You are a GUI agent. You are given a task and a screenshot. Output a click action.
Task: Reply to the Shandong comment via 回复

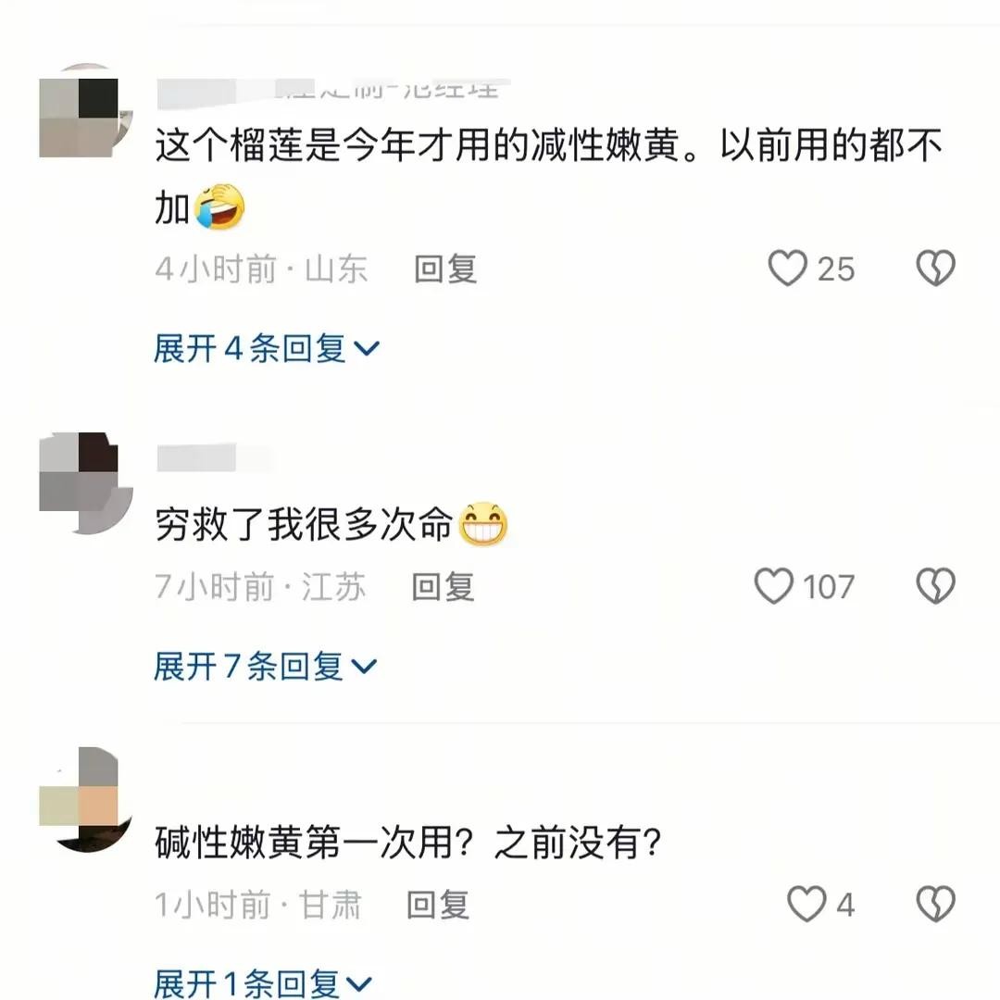(x=445, y=269)
